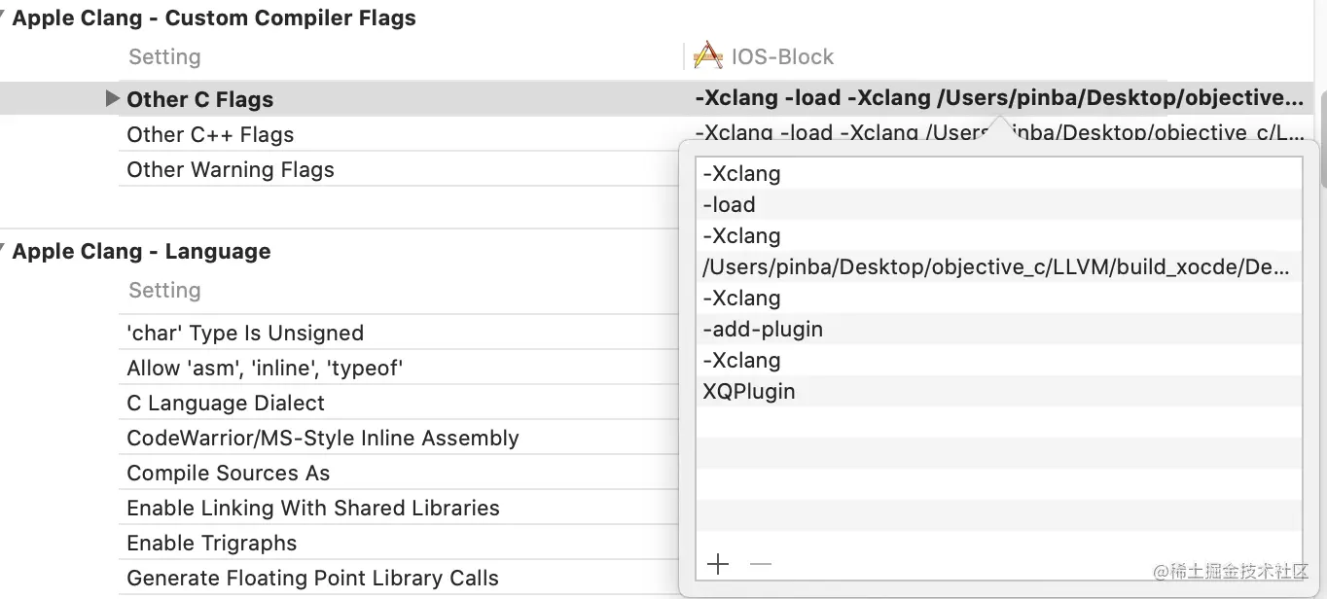Select the XQPlugin flag entry
This screenshot has width=1327, height=599.
pyautogui.click(x=749, y=392)
